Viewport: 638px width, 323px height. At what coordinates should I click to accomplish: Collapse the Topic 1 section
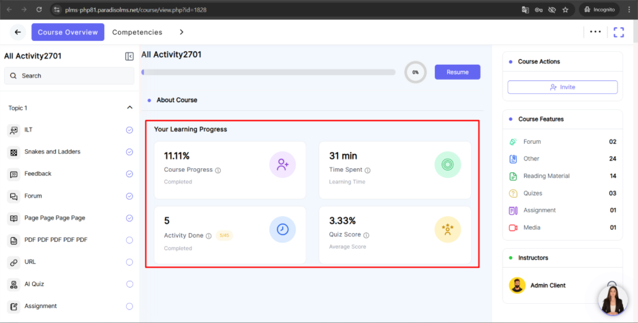coord(130,108)
